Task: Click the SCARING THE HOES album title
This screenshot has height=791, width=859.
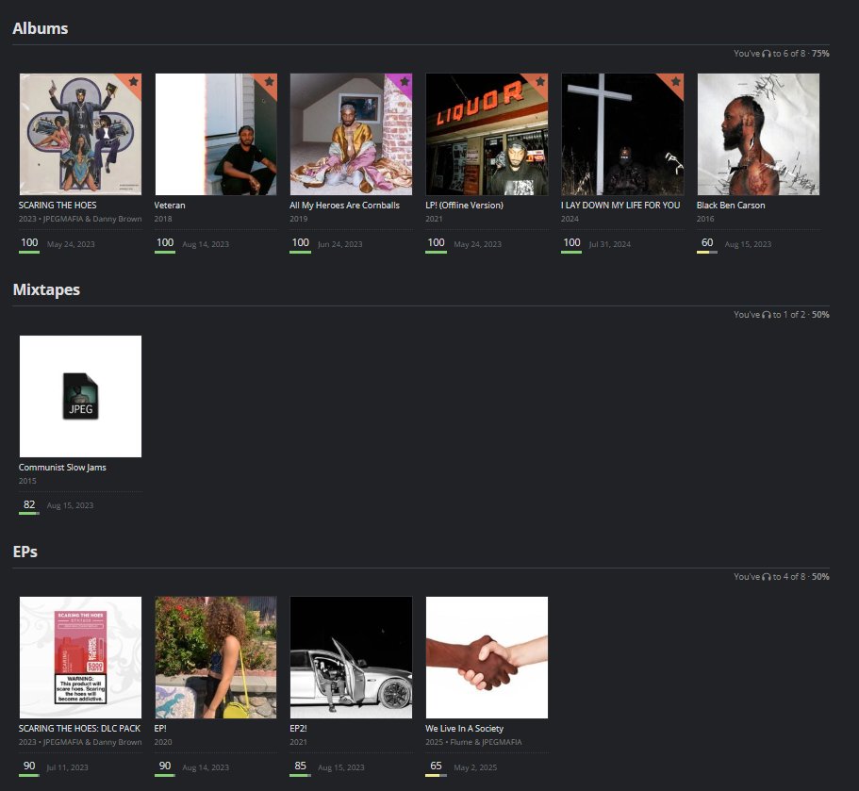Action: [x=58, y=206]
